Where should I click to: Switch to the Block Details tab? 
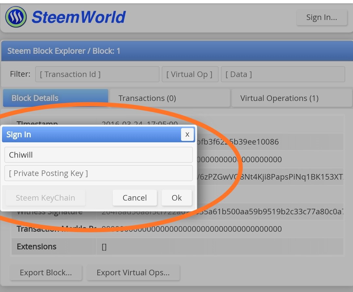56,98
